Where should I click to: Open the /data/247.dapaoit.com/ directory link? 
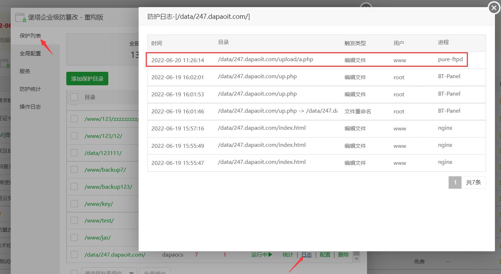[x=115, y=255]
